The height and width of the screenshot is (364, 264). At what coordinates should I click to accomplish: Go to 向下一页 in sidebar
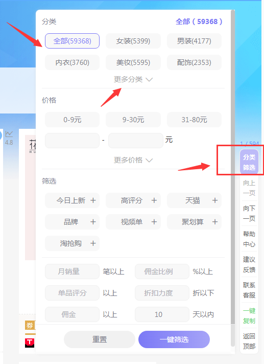[x=249, y=213]
